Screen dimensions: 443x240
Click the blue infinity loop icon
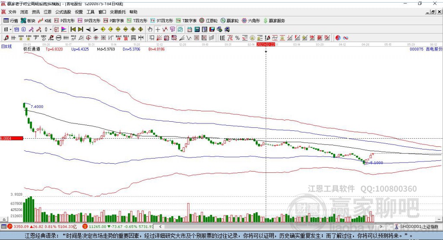tap(346, 38)
